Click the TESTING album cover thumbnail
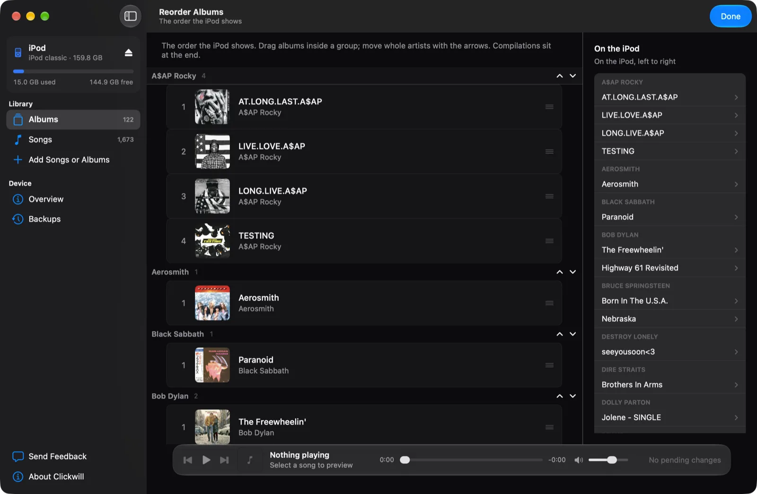 pyautogui.click(x=212, y=241)
